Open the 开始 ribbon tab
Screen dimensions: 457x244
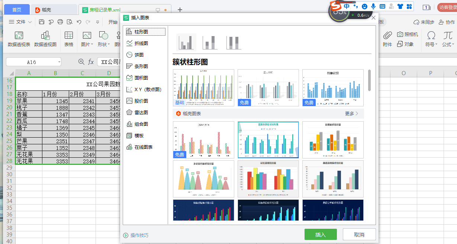(x=113, y=22)
